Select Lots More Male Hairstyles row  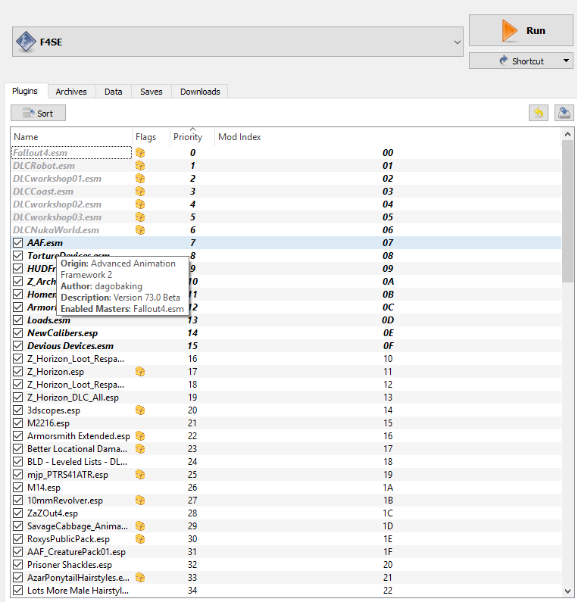click(286, 591)
